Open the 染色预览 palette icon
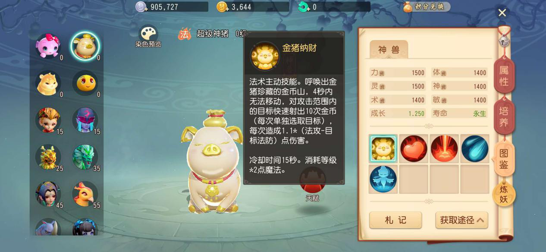Screen dimensions: 546x252 click(148, 34)
